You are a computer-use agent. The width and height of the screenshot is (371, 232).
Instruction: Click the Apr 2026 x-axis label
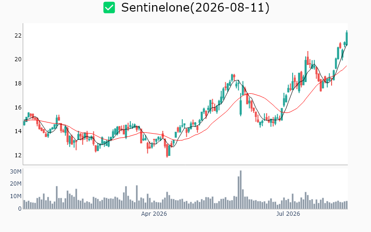pyautogui.click(x=154, y=214)
